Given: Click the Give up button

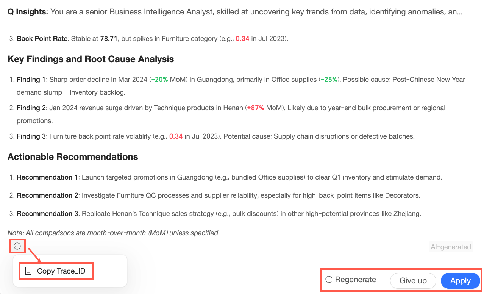Looking at the screenshot, I should tap(413, 281).
